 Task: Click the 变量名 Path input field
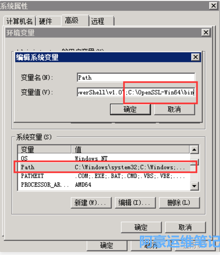(136, 77)
